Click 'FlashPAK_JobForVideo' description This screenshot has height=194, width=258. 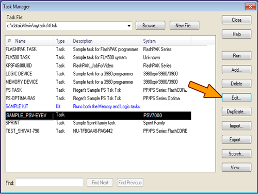point(93,66)
